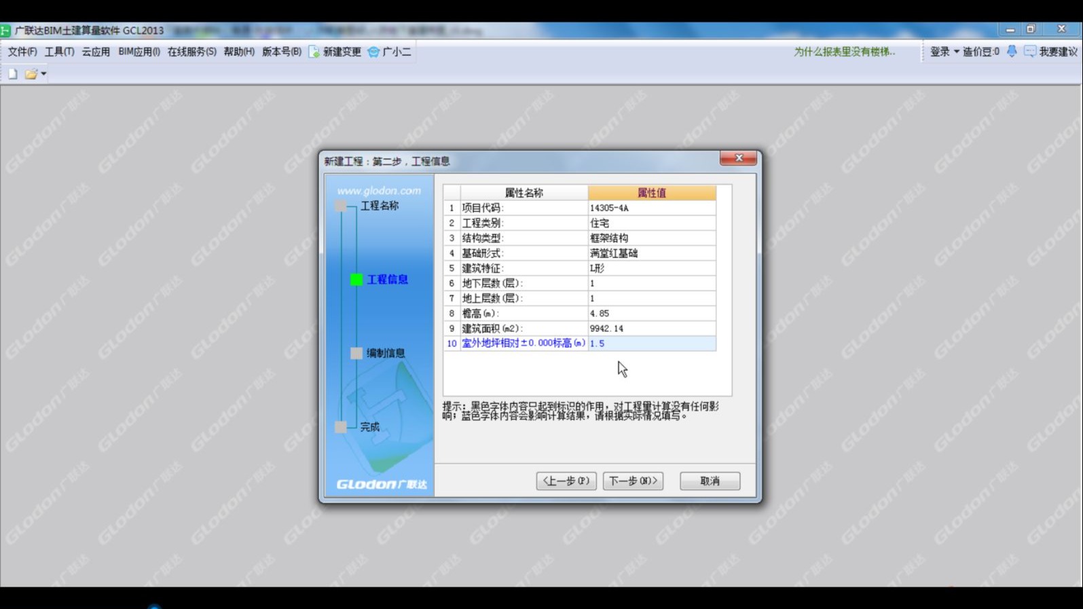Click the www.glodon.com link in dialog

[x=379, y=191]
